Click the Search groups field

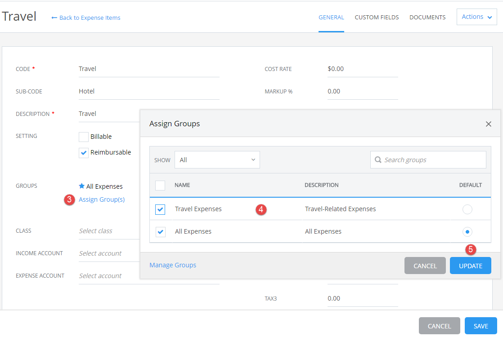pyautogui.click(x=428, y=160)
